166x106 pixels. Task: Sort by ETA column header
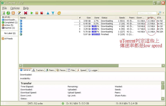coord(160,18)
